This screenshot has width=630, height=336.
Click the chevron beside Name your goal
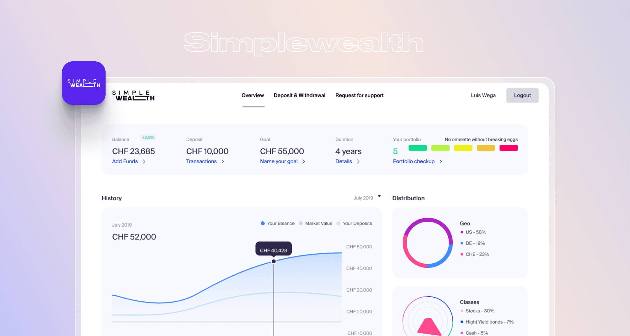pyautogui.click(x=304, y=161)
